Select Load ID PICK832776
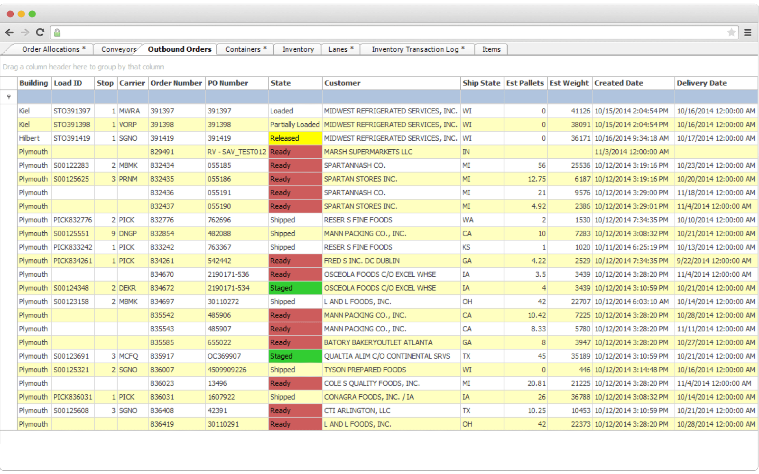The image size is (759, 474). tap(73, 220)
